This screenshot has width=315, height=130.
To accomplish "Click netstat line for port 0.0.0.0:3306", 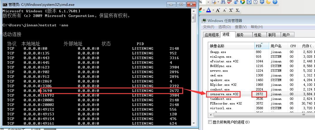I will (93, 86).
